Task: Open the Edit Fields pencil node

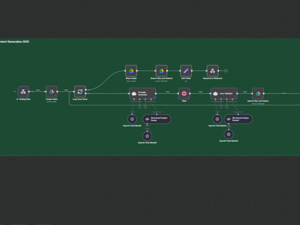Action: tap(186, 71)
